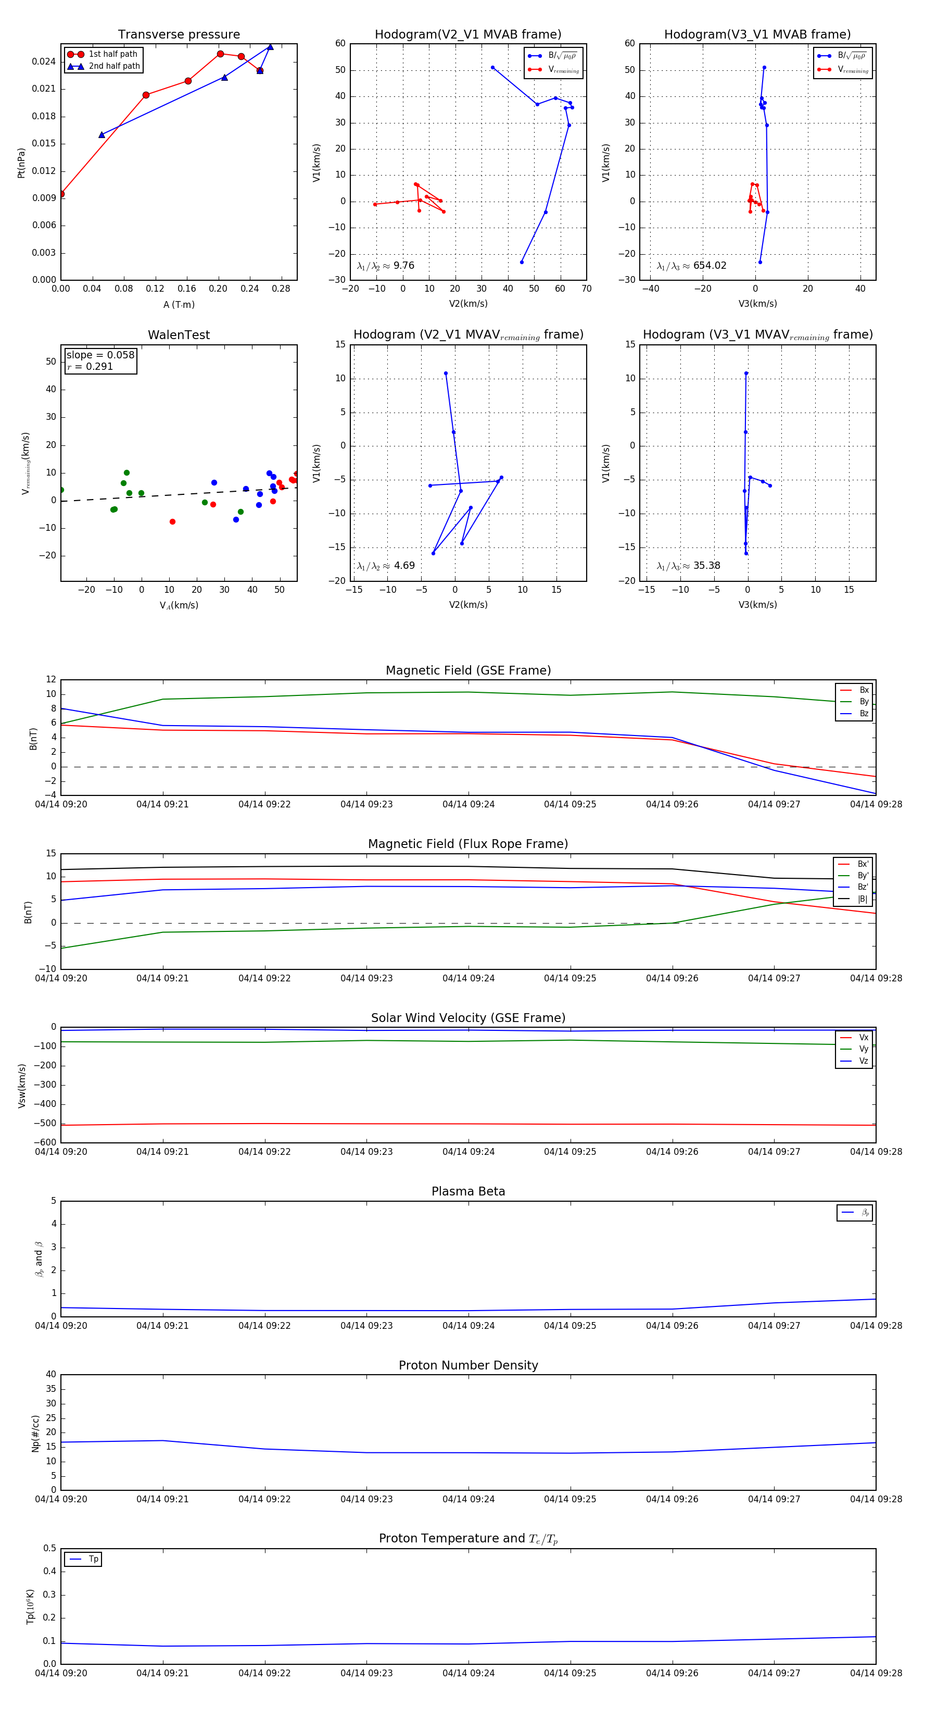Click the 'WalenTest' plot title

pos(179,335)
